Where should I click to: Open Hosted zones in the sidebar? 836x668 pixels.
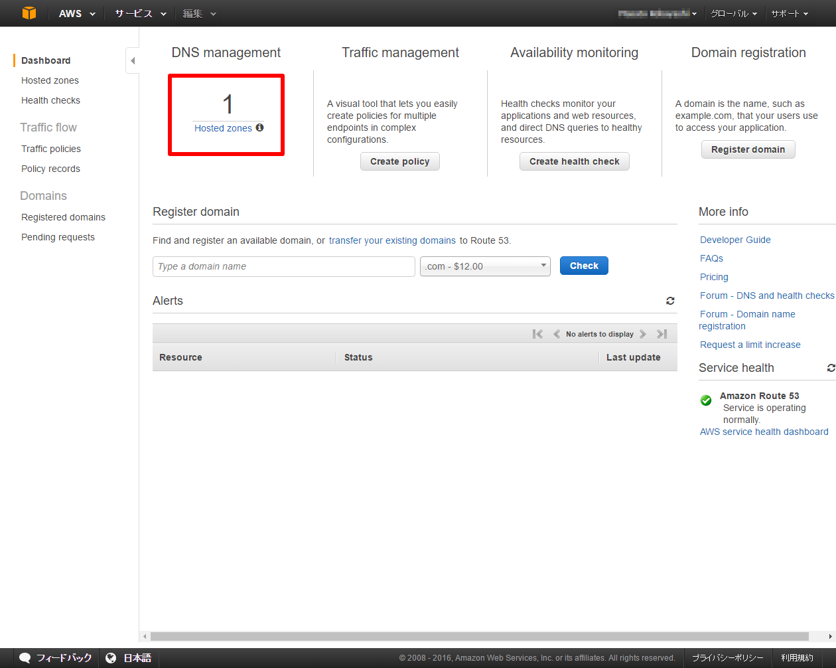pyautogui.click(x=50, y=80)
